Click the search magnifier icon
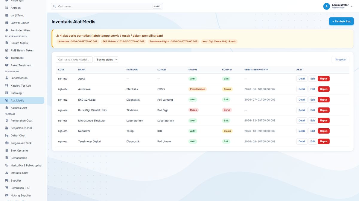The width and height of the screenshot is (359, 201). point(54,6)
